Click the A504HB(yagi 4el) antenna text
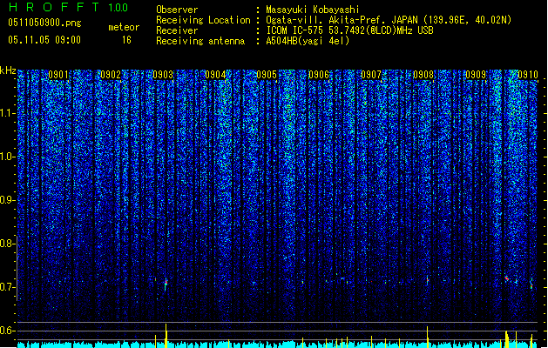548x348 pixels. [x=308, y=41]
